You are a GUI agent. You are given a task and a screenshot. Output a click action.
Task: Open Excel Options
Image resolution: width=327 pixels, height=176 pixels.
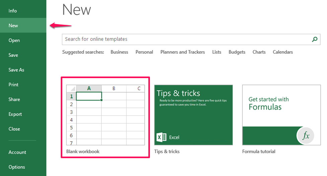click(x=17, y=167)
